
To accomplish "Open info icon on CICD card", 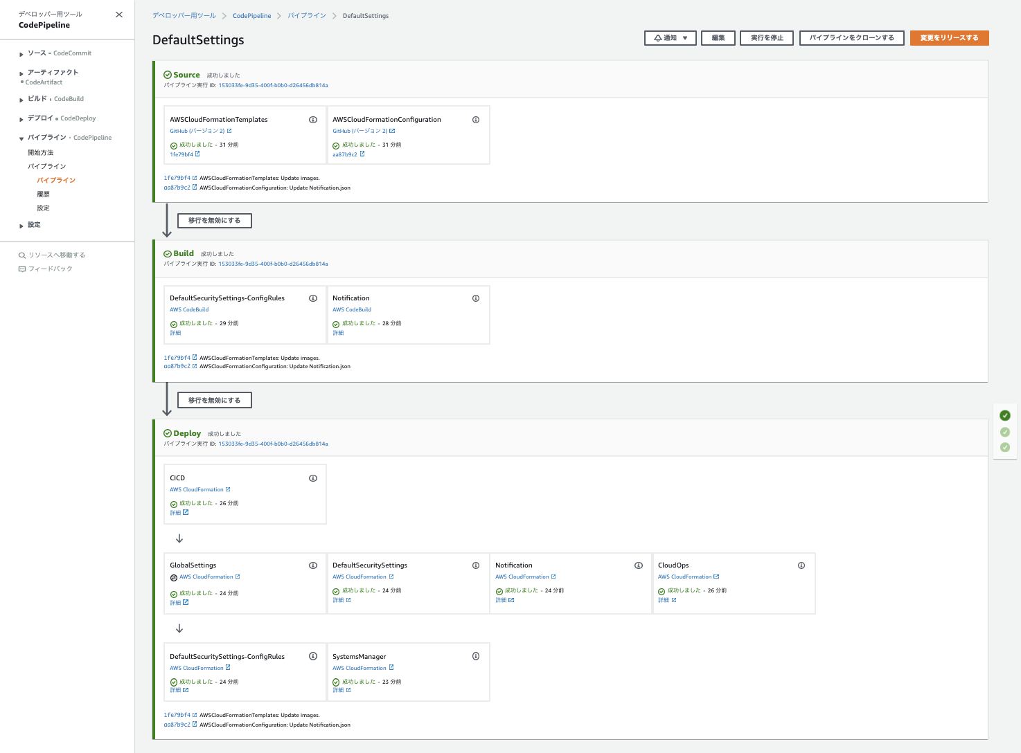I will tap(313, 478).
